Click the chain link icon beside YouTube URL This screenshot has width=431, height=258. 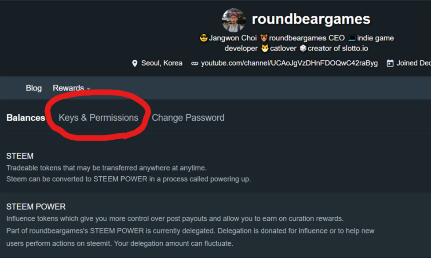(195, 63)
